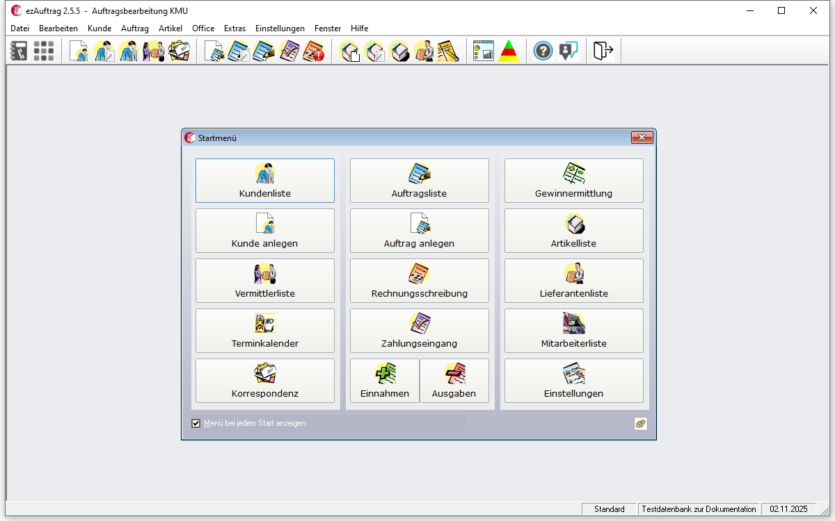Click blue question mark help icon

[543, 51]
